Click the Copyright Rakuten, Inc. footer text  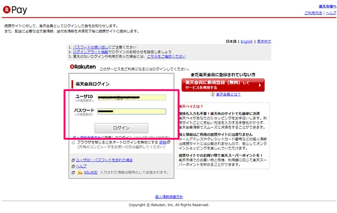tap(169, 205)
